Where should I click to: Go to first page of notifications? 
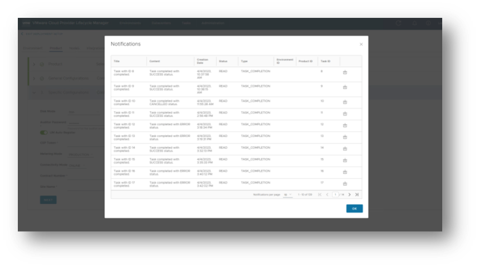coord(320,194)
